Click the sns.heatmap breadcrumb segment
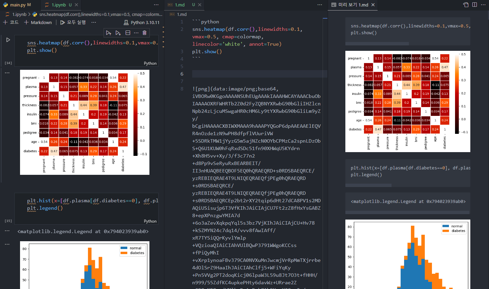This screenshot has width=489, height=289. 97,14
